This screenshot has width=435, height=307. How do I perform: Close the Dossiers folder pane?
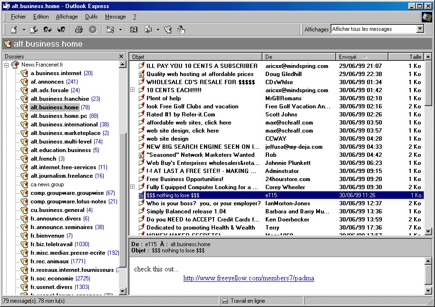tap(121, 56)
